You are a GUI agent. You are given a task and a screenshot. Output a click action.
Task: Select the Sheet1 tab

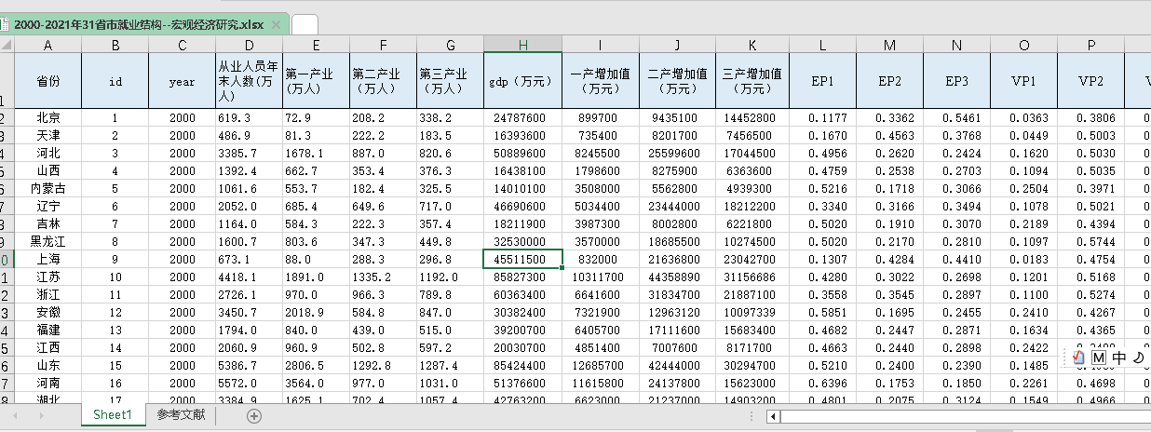(112, 415)
